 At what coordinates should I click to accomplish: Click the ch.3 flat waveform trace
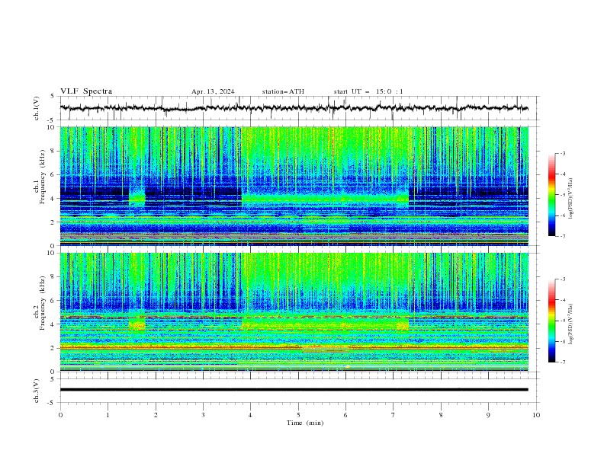[294, 390]
